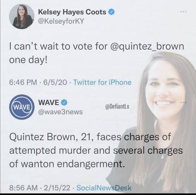
Task: Click the @DefiantLs watermark text
Action: coord(117,107)
